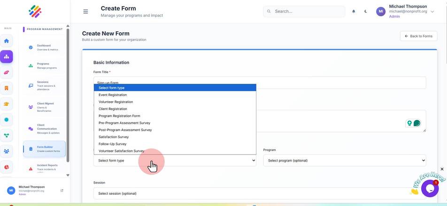This screenshot has width=447, height=206.
Task: Click the graduation cap icon in rail
Action: [x=6, y=104]
